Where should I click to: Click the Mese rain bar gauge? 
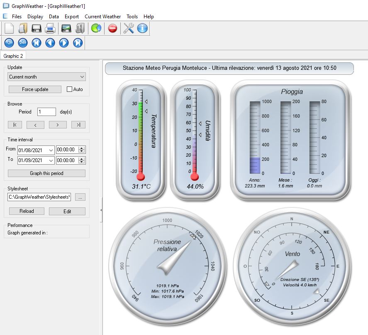point(285,138)
